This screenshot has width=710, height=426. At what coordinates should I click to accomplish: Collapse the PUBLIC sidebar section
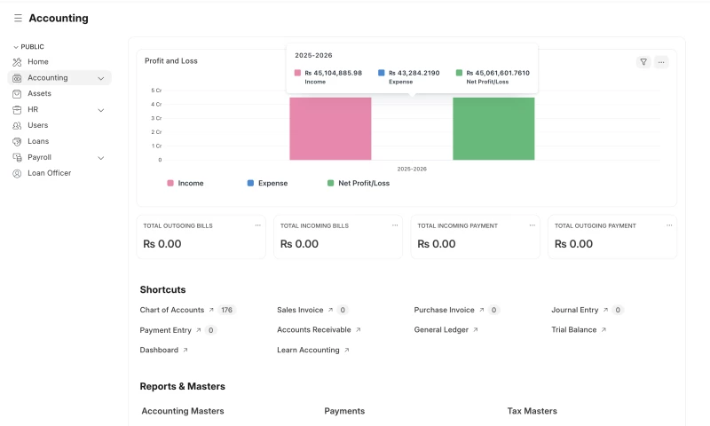28,47
